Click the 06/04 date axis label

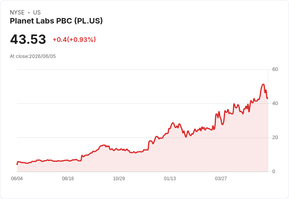pos(17,178)
